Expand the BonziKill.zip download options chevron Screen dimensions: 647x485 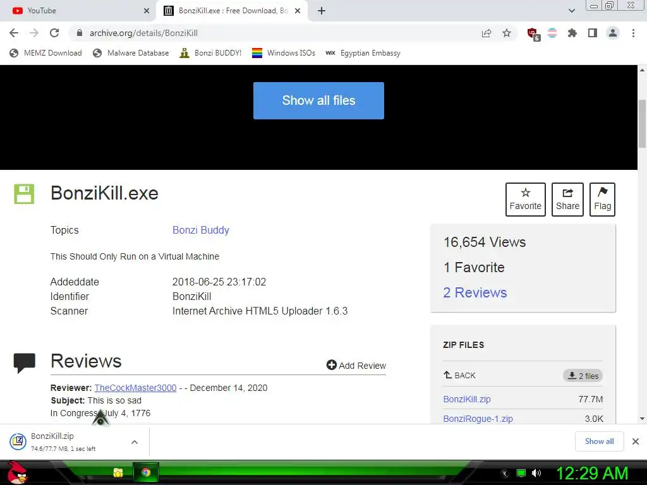point(135,441)
